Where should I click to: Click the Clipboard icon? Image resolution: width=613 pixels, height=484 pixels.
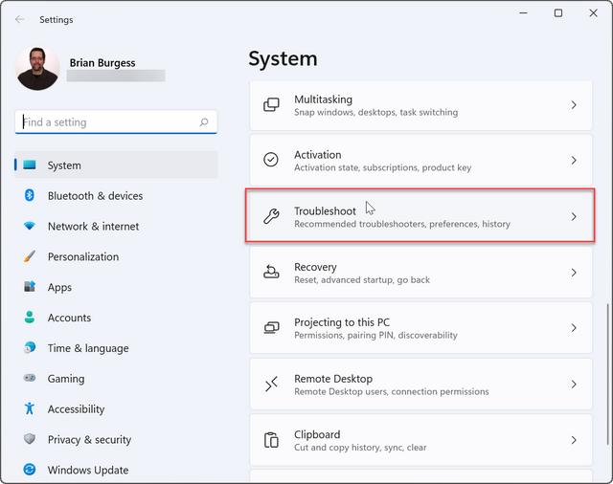coord(271,440)
